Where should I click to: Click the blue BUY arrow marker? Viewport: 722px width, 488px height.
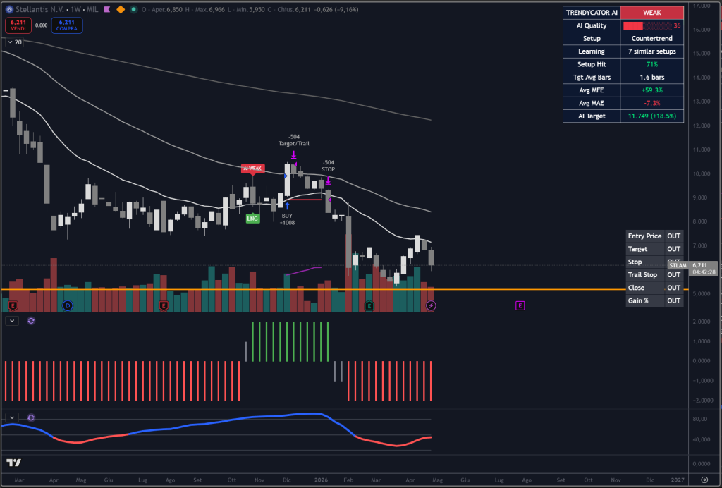click(x=287, y=206)
